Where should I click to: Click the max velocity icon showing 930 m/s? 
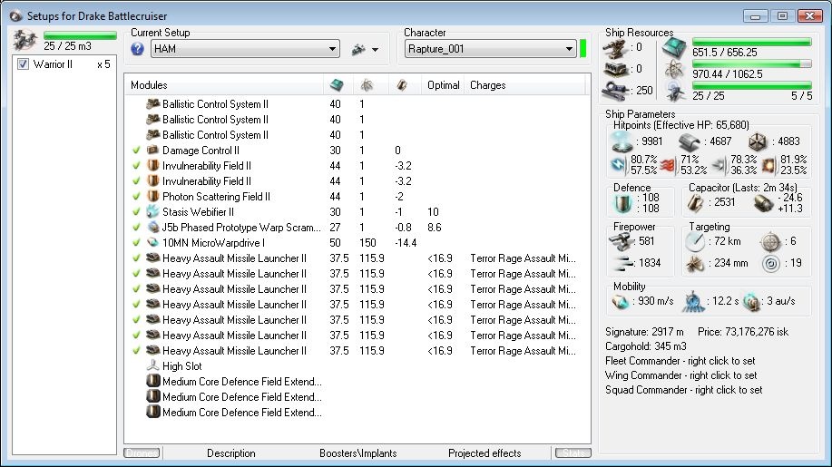click(621, 302)
